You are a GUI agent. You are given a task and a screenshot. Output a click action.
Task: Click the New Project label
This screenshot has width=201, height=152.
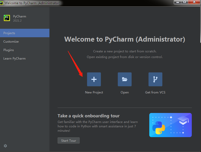[94, 92]
